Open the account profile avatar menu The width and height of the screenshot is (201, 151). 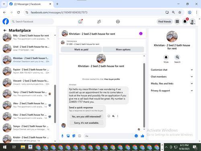coord(192,21)
